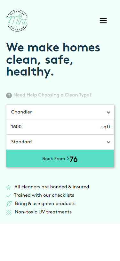The width and height of the screenshot is (120, 261).
Task: Click the checkmark icon beside checklists
Action: click(8, 195)
